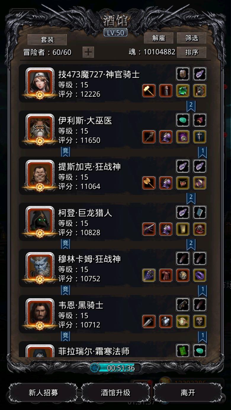
Task: Click the countdown timer bar 00:51:36
Action: coord(115,368)
